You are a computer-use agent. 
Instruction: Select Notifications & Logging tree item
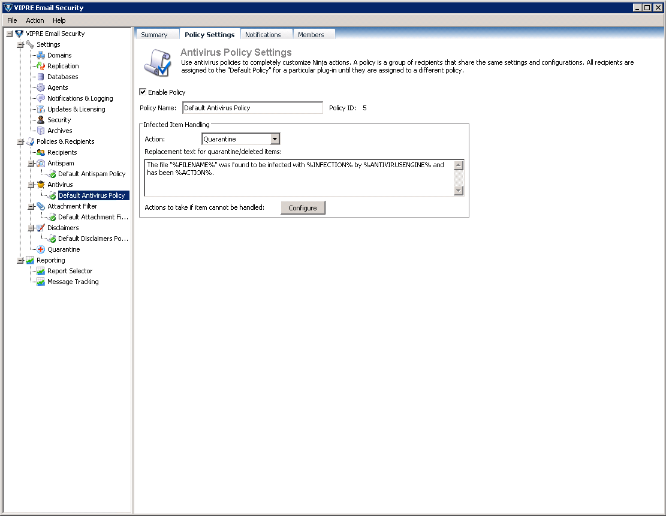(x=80, y=98)
